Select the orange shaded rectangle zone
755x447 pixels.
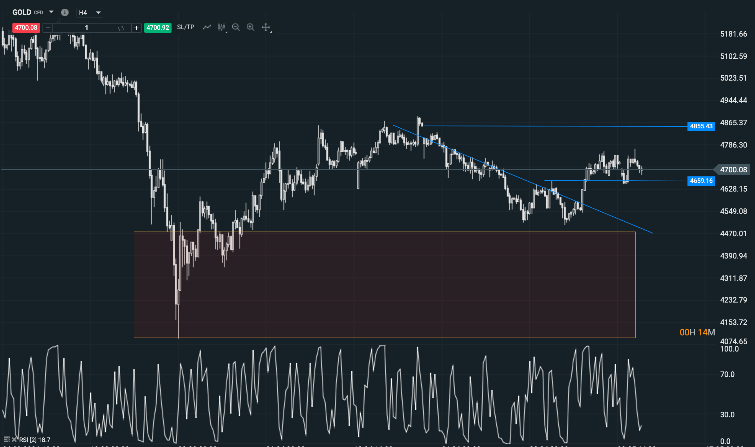coord(385,285)
